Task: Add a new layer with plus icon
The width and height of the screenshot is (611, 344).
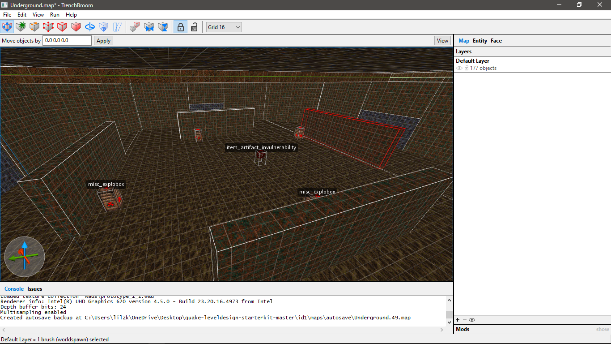Action: [x=458, y=320]
